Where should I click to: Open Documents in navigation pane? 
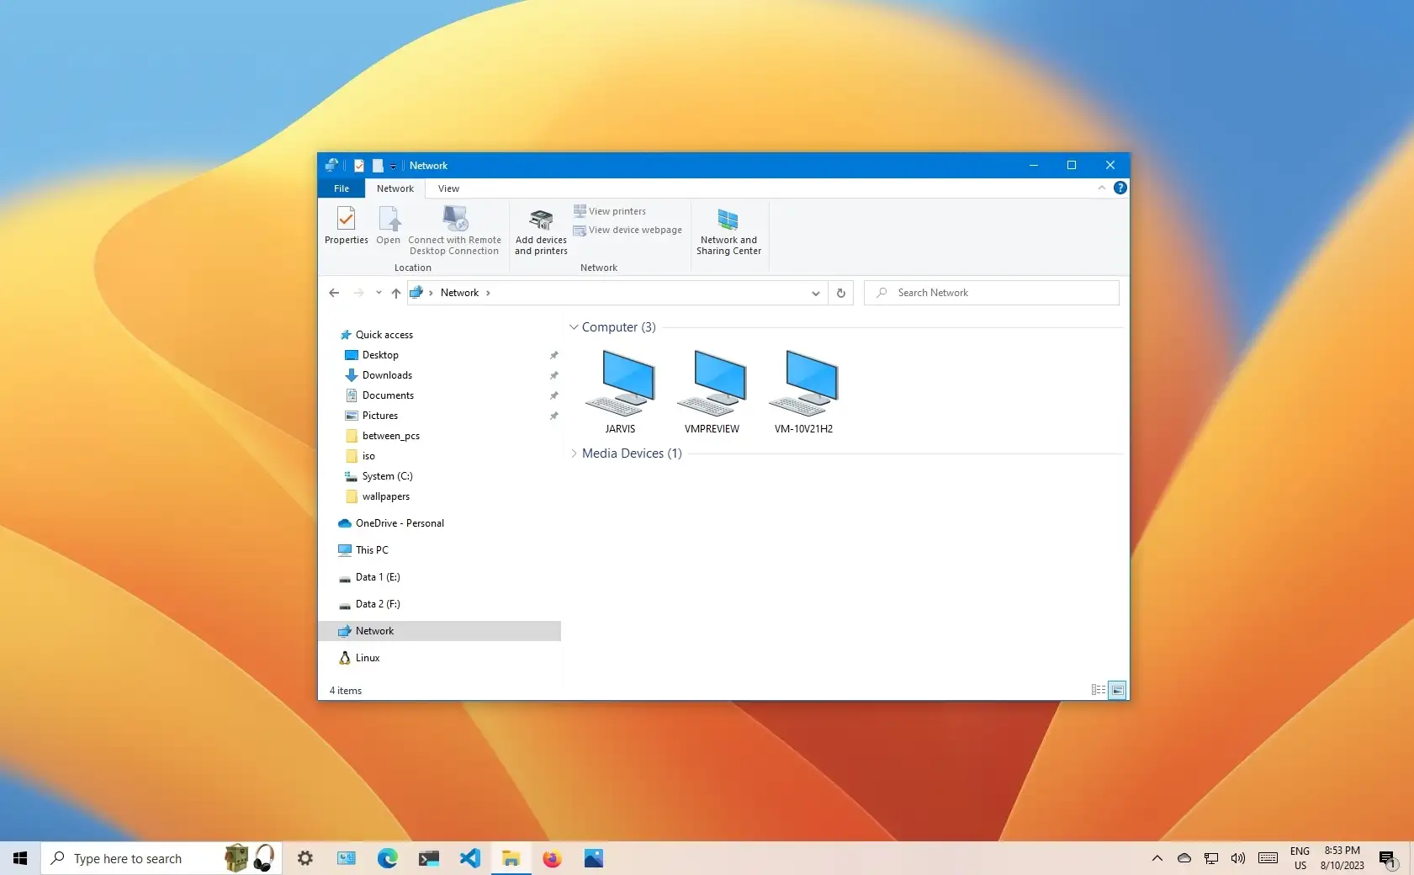click(x=379, y=395)
